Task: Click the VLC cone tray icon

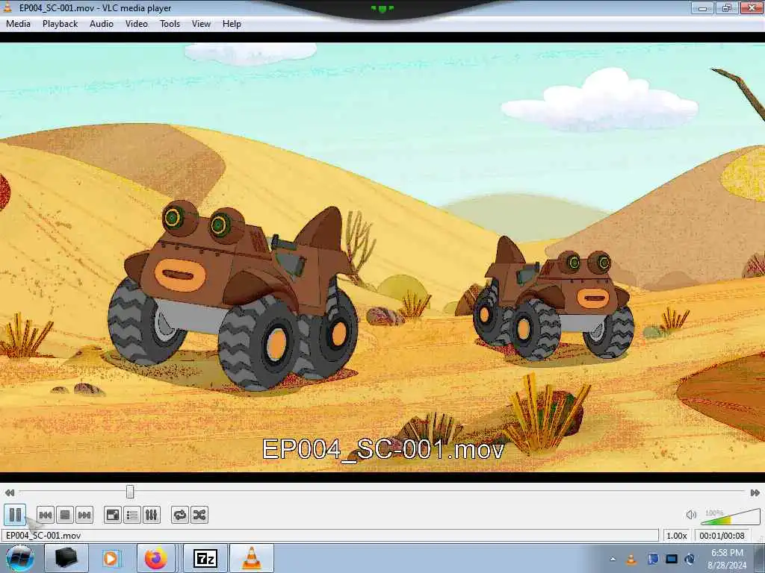Action: 631,559
